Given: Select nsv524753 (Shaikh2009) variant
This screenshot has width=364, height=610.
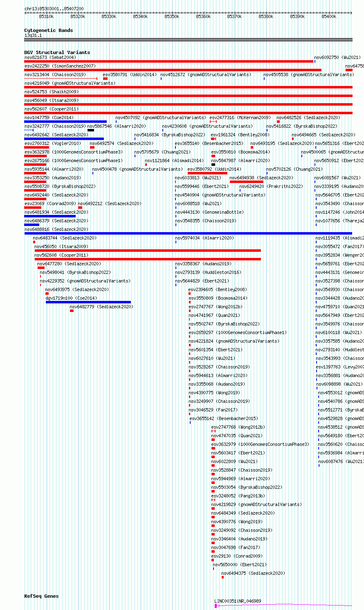Looking at the screenshot, I should pyautogui.click(x=52, y=92).
